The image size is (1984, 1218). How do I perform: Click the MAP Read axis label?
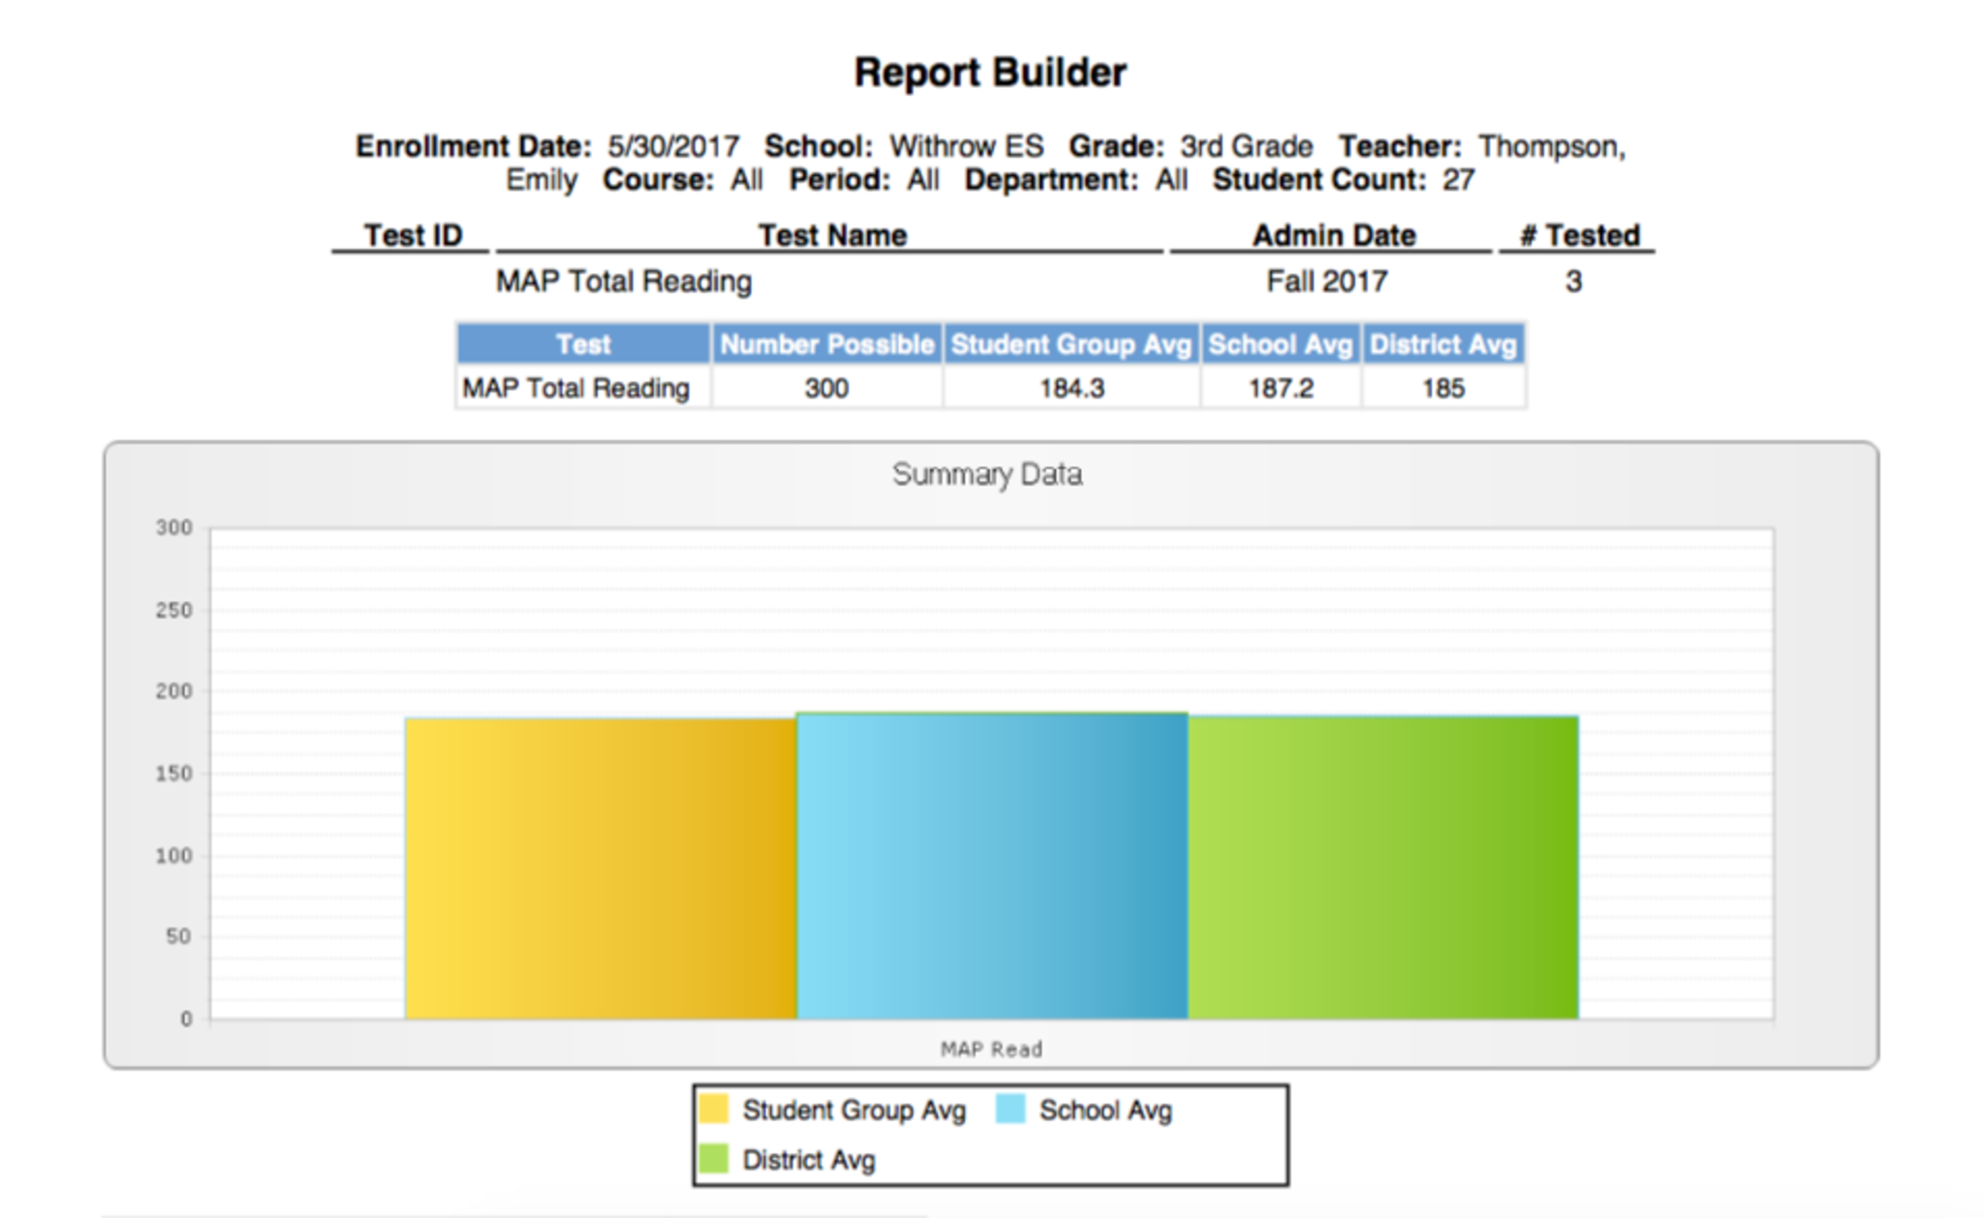pos(991,1050)
